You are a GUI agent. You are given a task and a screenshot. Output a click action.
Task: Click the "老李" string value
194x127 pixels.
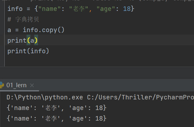(79, 9)
